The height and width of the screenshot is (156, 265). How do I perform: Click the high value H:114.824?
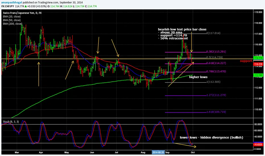pyautogui.click(x=67, y=6)
